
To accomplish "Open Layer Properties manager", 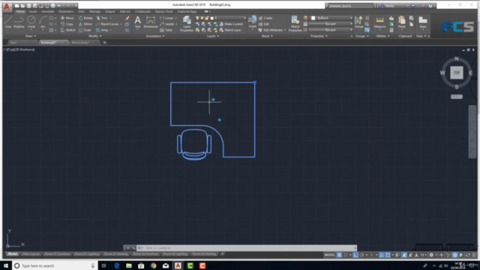I will tap(187, 23).
